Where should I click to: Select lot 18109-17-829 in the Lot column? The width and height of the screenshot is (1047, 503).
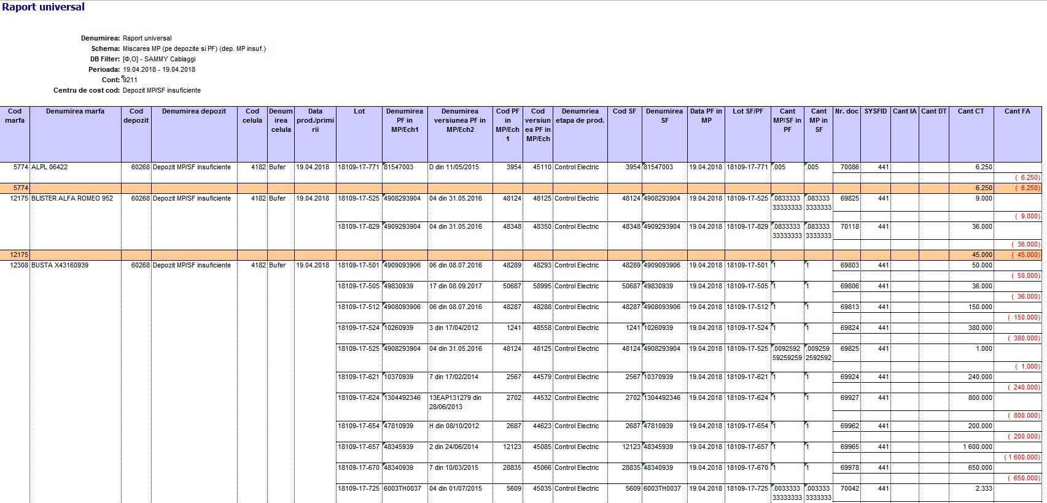tap(358, 227)
